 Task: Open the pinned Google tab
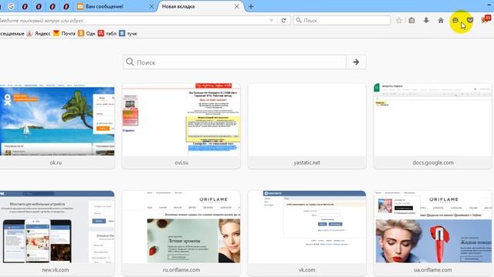point(11,6)
